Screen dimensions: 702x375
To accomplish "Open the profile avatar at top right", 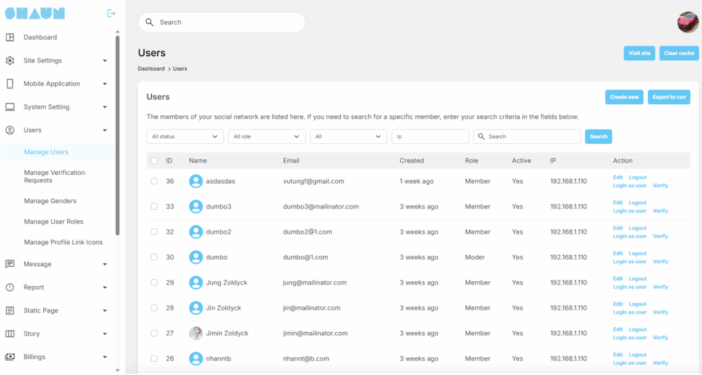I will click(x=688, y=22).
